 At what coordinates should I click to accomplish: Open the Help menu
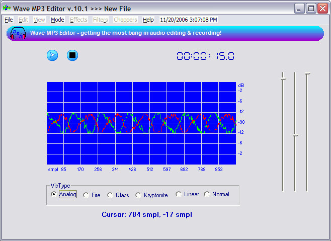(148, 20)
